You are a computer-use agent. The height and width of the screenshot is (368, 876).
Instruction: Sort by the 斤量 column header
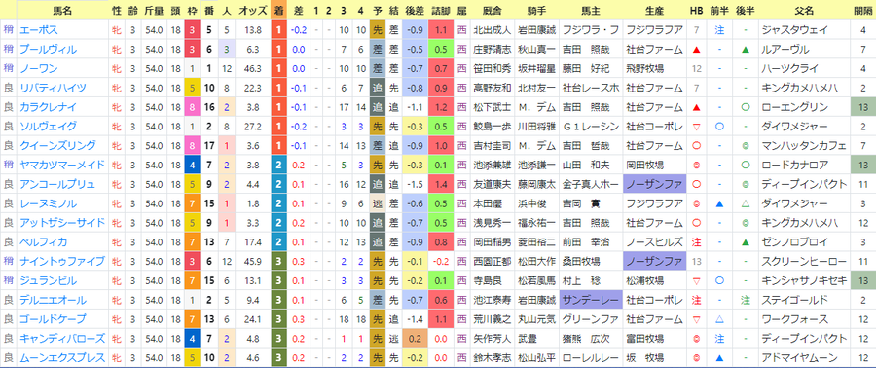pyautogui.click(x=154, y=10)
